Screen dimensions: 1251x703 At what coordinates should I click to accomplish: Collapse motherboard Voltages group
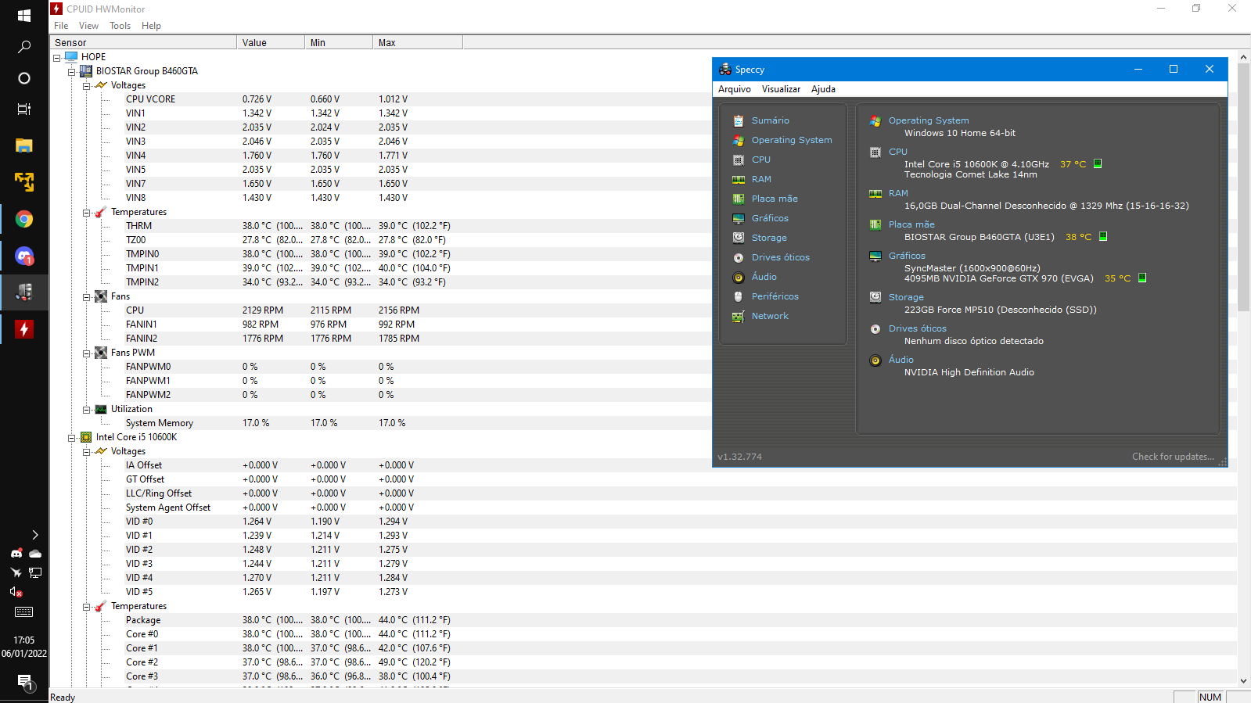pos(86,86)
